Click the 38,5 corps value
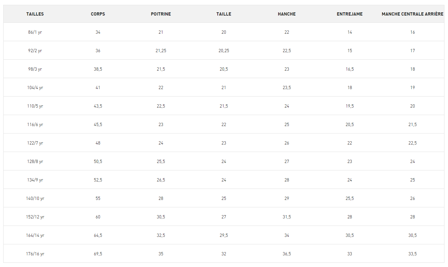Image resolution: width=448 pixels, height=267 pixels. pos(98,69)
